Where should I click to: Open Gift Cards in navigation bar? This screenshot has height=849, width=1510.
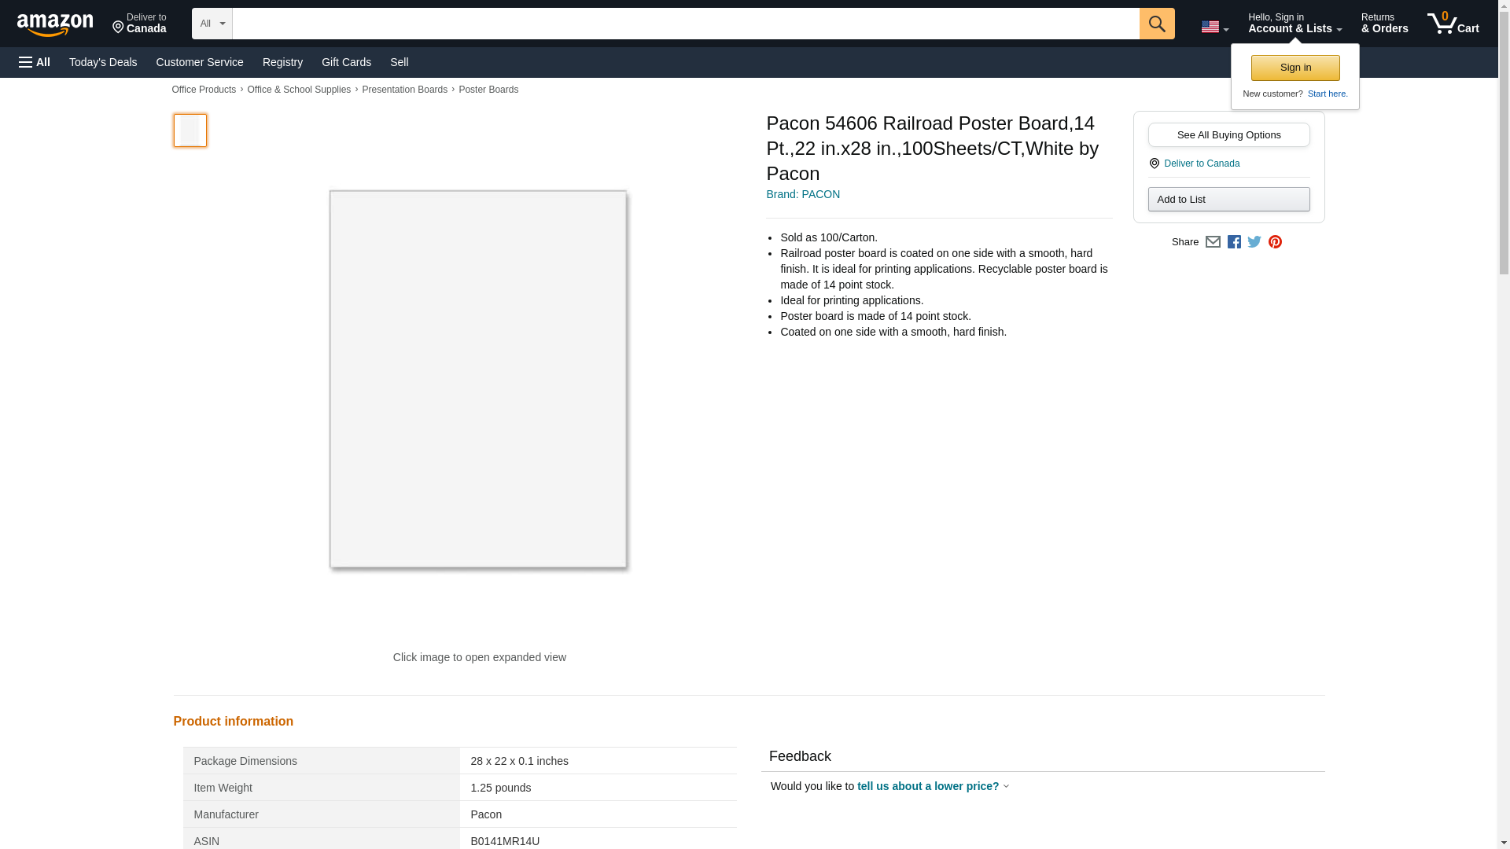coord(346,62)
